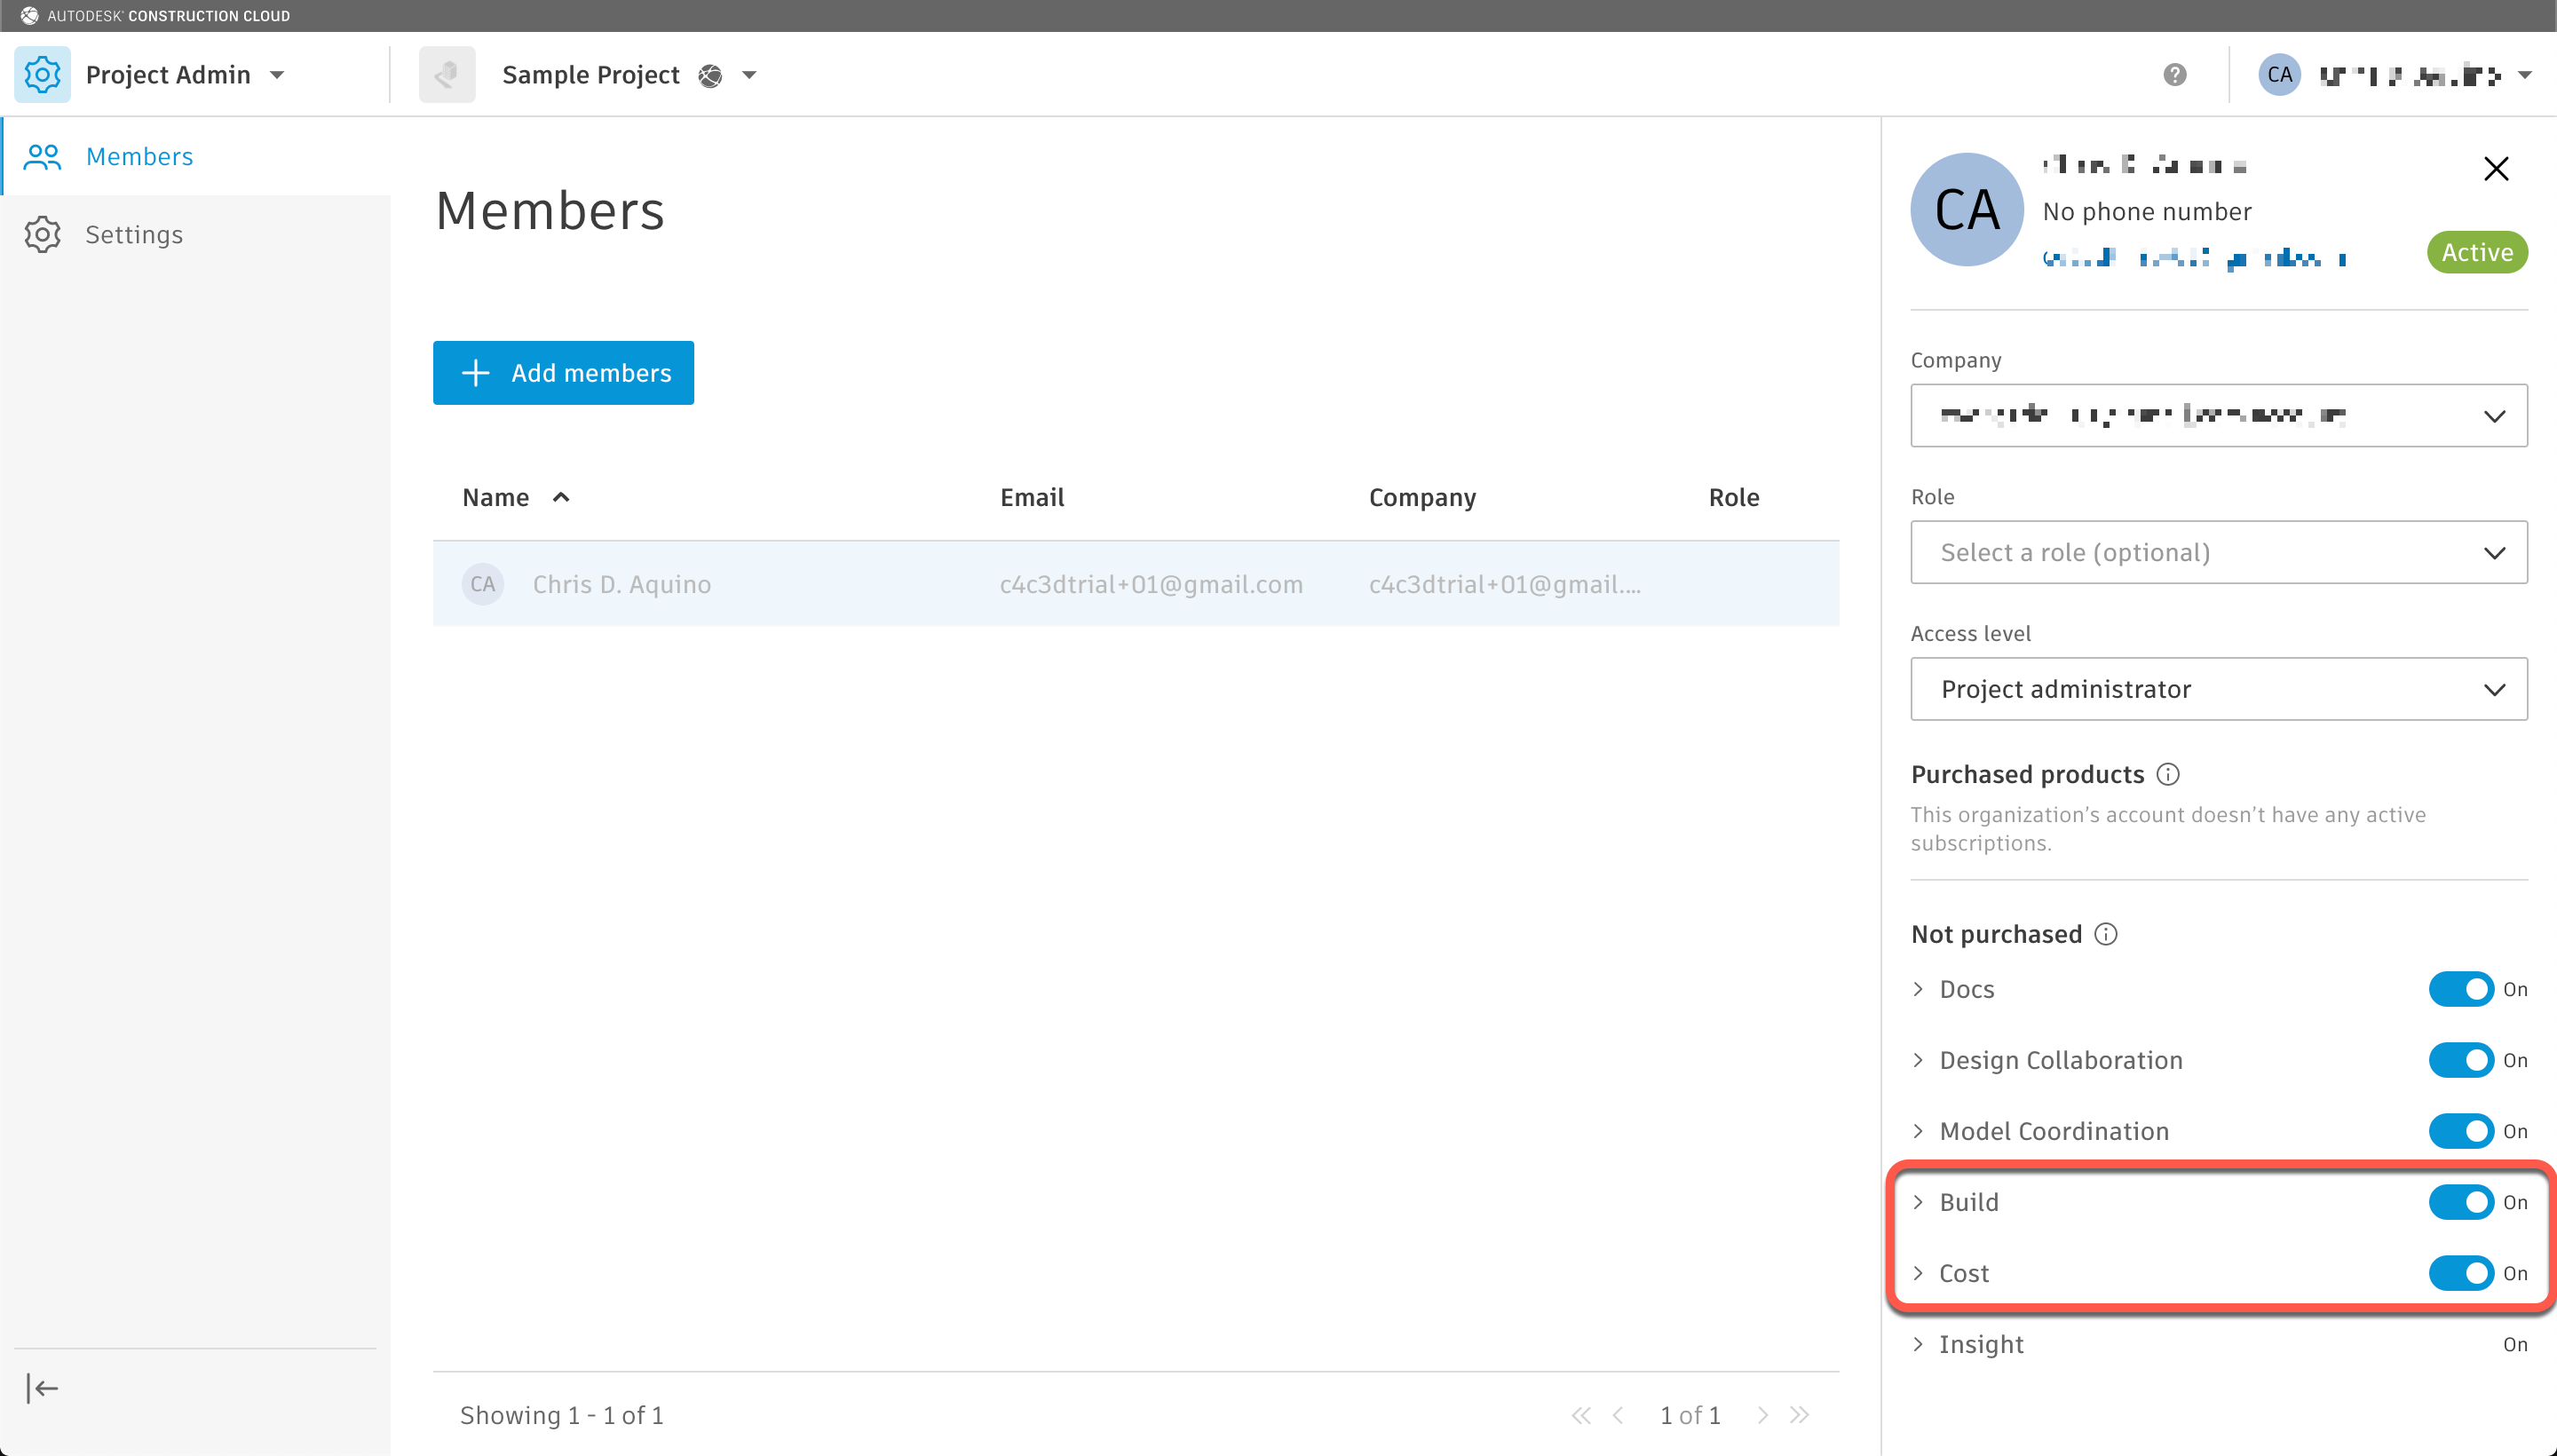Image resolution: width=2557 pixels, height=1456 pixels.
Task: Collapse the left sidebar with arrow icon
Action: tap(42, 1388)
